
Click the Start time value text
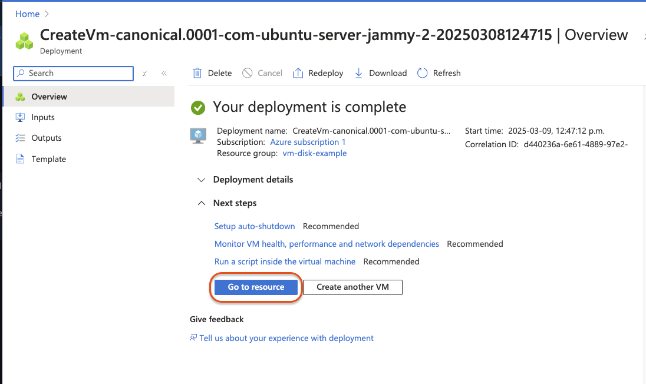[x=556, y=131]
